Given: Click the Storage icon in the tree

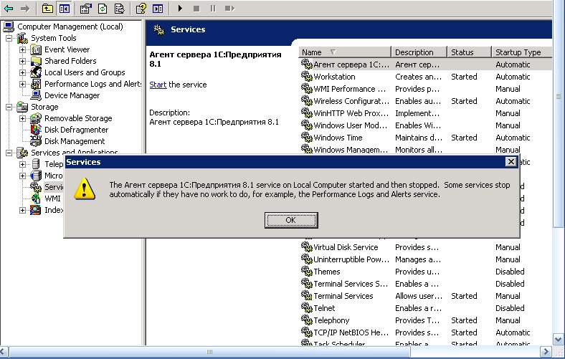Looking at the screenshot, I should click(22, 107).
